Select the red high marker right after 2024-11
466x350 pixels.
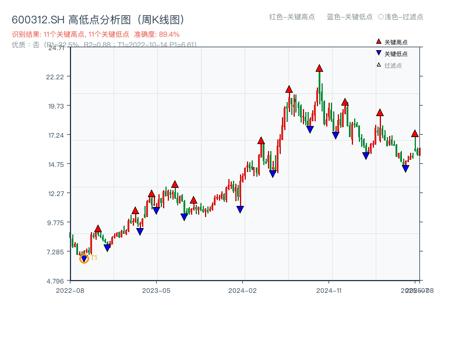[345, 102]
